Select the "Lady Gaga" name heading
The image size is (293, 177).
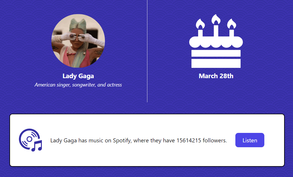(x=78, y=76)
